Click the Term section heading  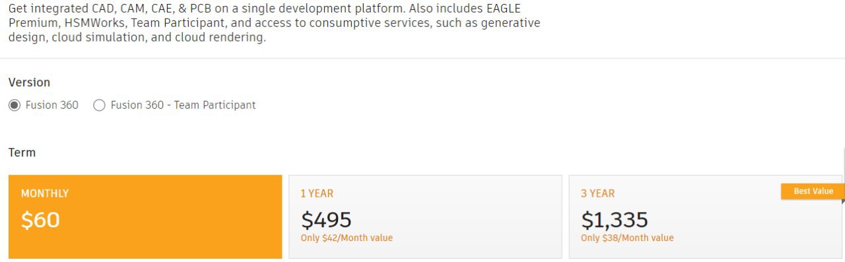tap(22, 152)
